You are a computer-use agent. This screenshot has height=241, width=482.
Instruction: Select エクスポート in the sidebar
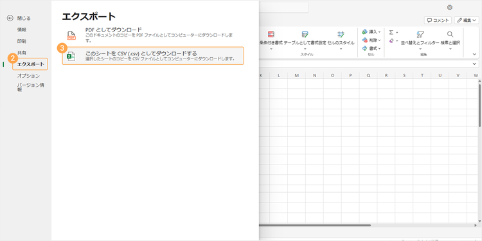click(x=30, y=64)
